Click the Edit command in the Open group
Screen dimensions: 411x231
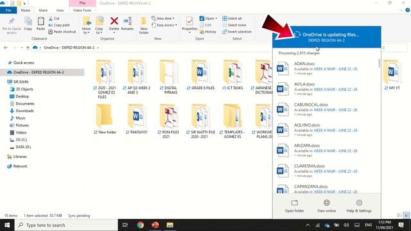[205, 25]
